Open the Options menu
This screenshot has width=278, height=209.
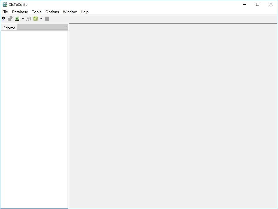pos(52,12)
